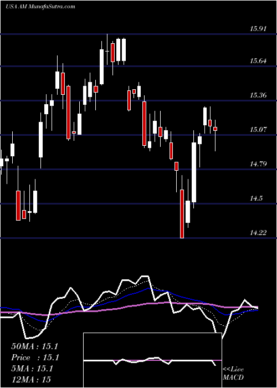
Task: Click the 15.36 price axis label
Action: coord(258,95)
